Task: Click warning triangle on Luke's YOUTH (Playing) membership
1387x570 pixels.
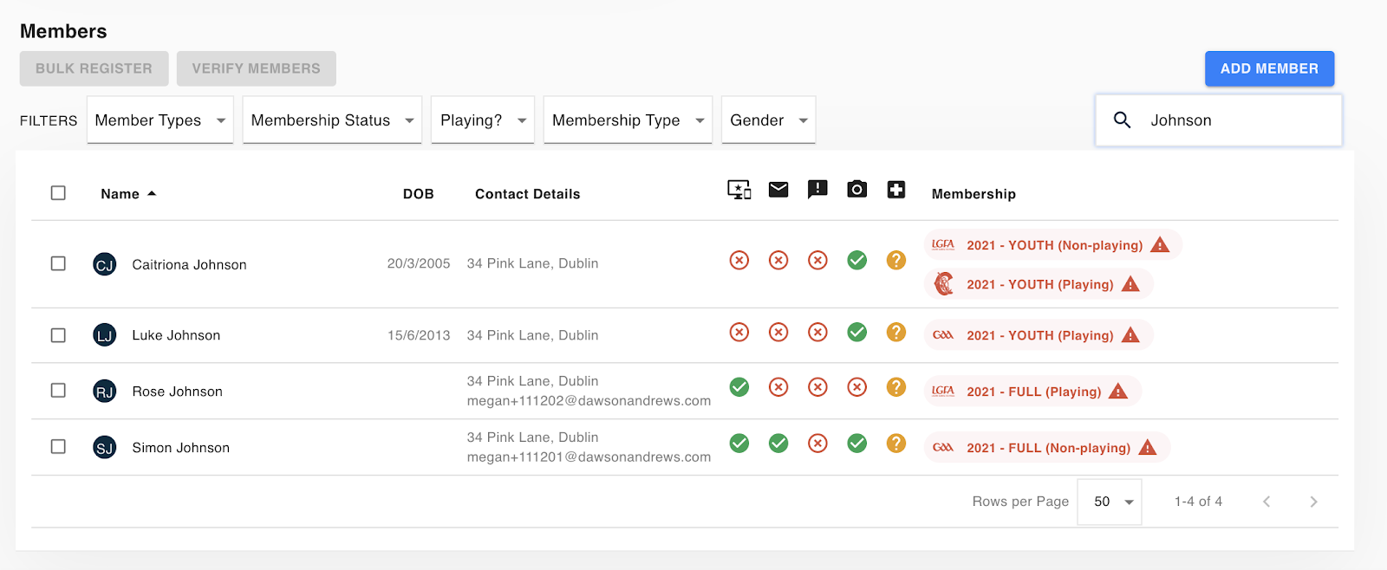Action: pos(1130,334)
